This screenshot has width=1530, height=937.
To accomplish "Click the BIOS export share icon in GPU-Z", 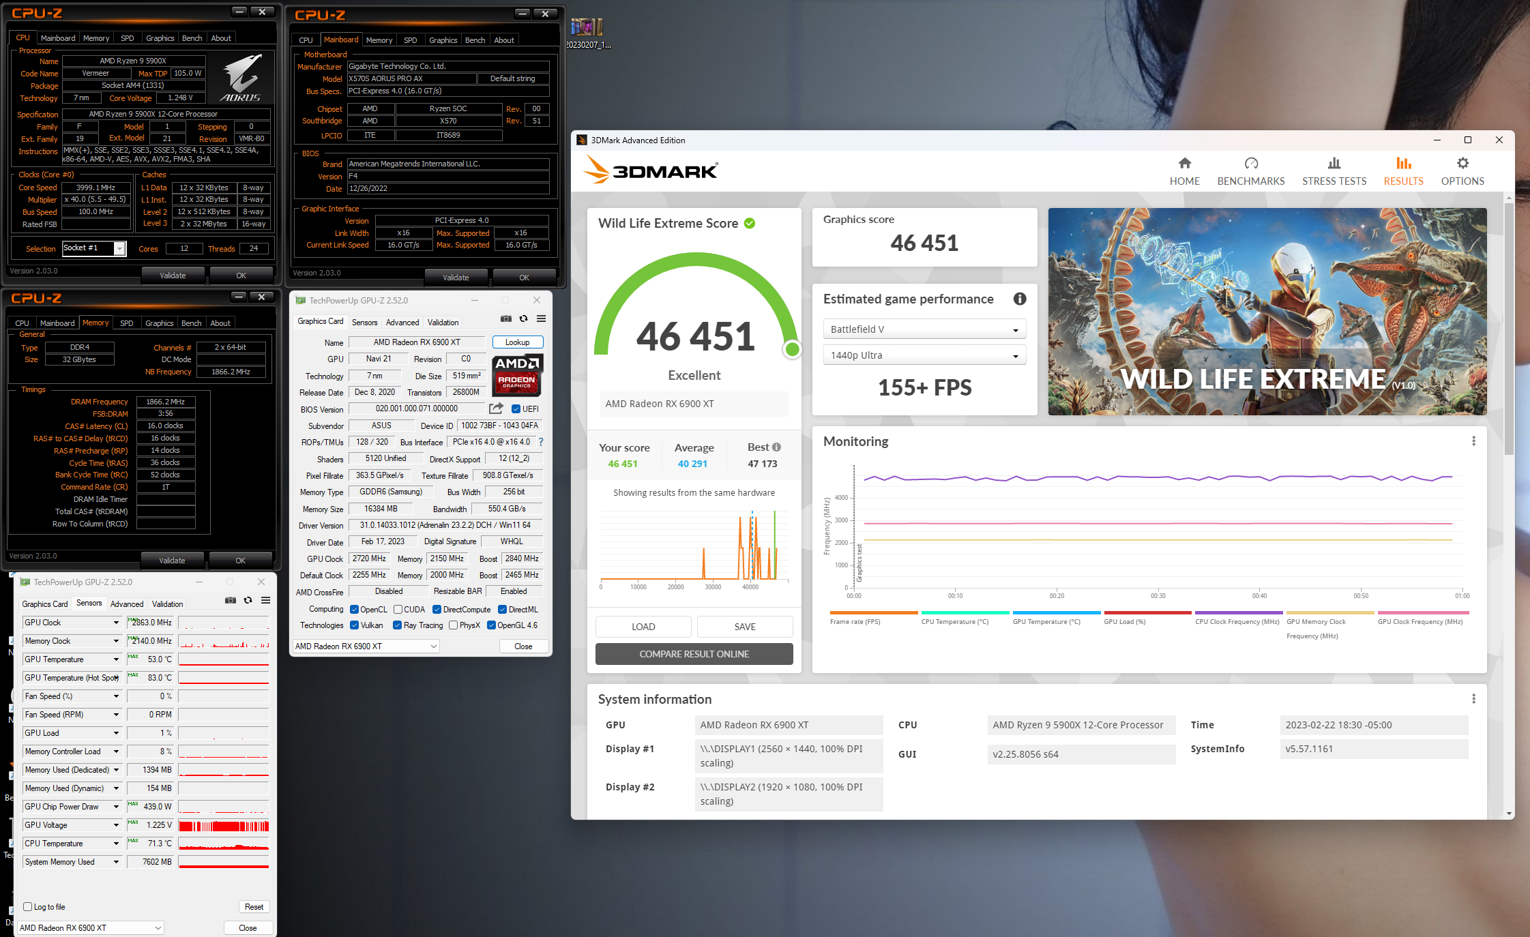I will tap(496, 408).
